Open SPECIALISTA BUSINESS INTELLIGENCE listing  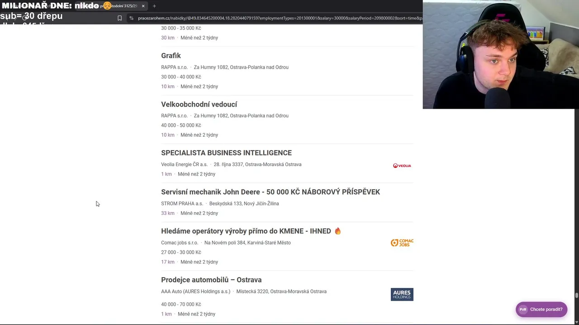point(226,153)
